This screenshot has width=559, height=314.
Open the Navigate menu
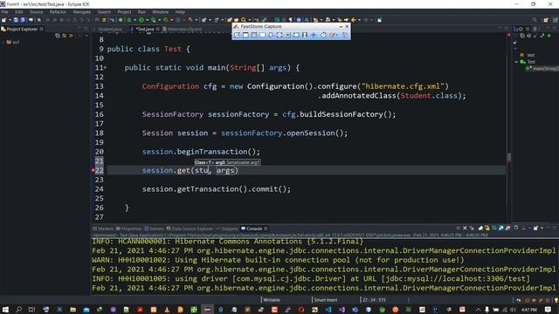[x=81, y=11]
